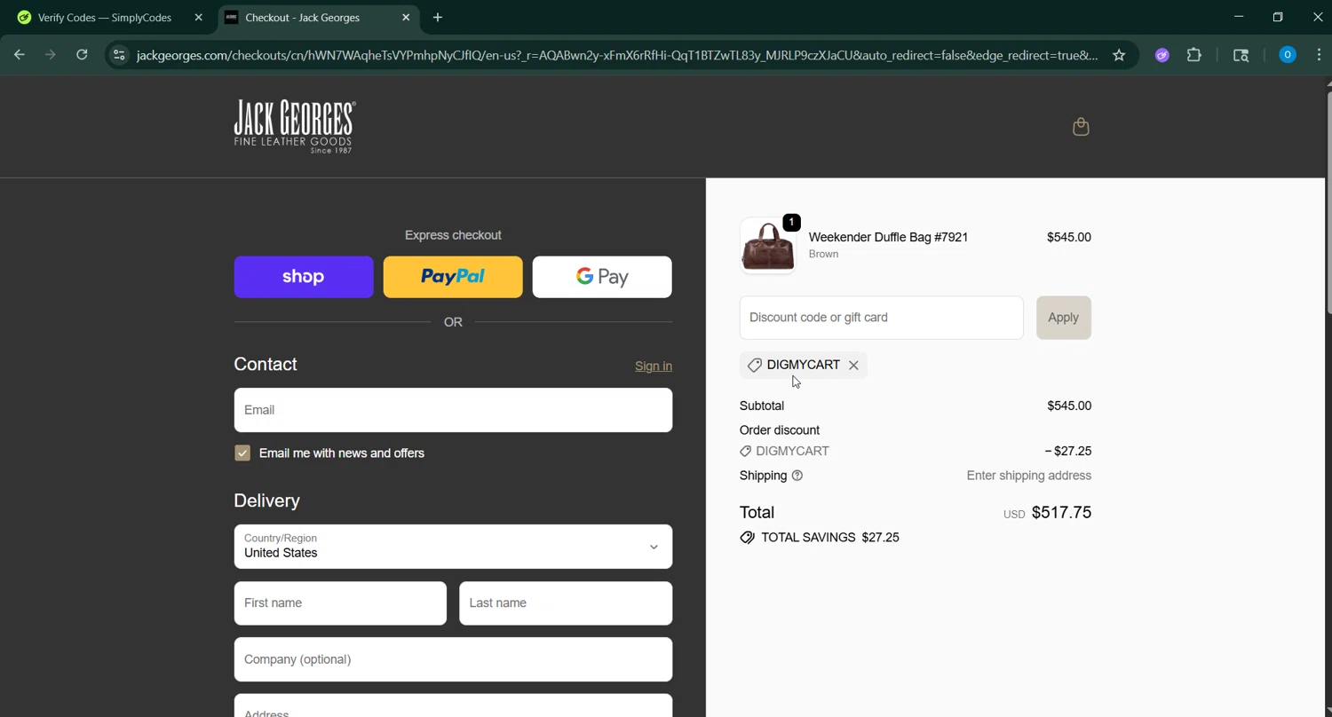Click the Enter shipping address text
The height and width of the screenshot is (717, 1332).
[x=1029, y=476]
